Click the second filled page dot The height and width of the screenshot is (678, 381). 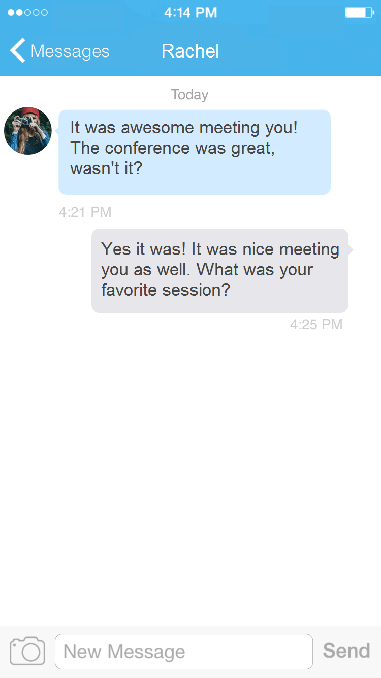click(x=20, y=12)
